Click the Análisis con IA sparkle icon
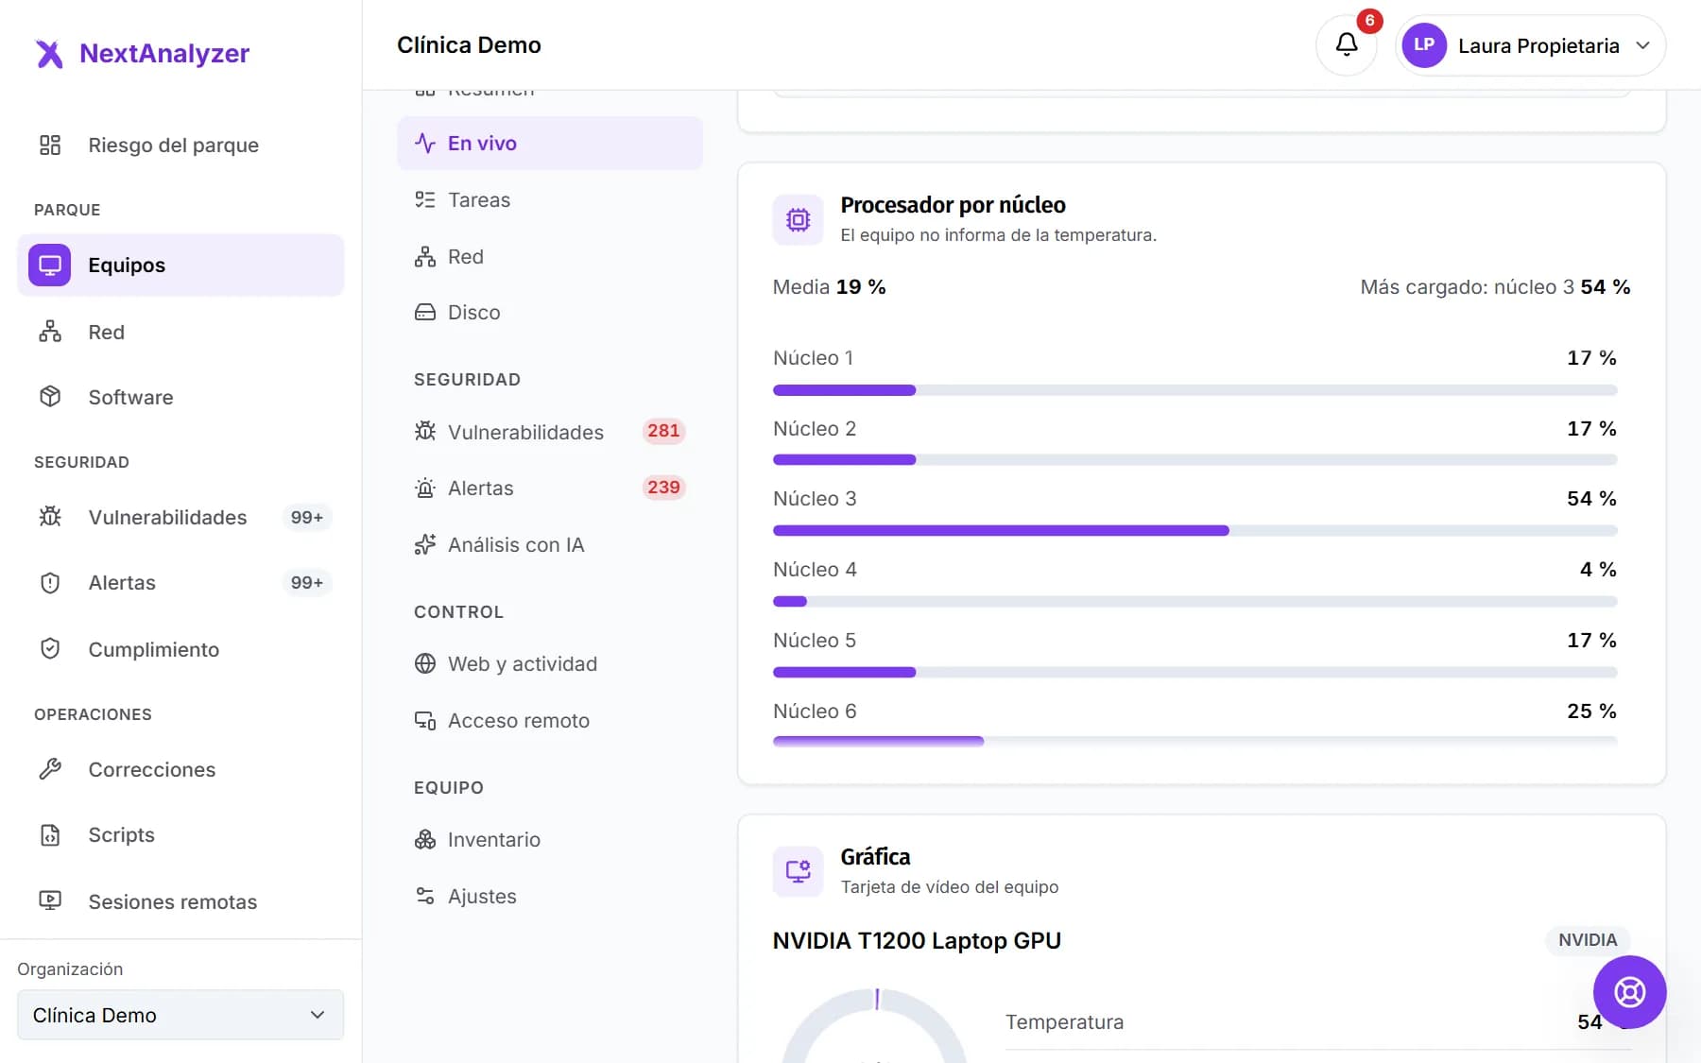Image resolution: width=1701 pixels, height=1063 pixels. 425,545
